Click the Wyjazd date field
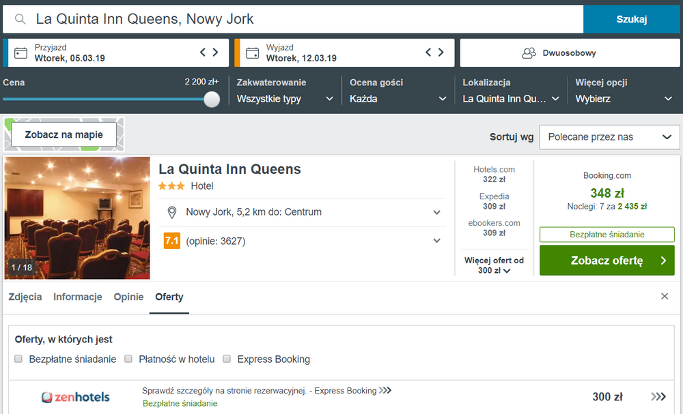This screenshot has height=414, width=683. [344, 53]
